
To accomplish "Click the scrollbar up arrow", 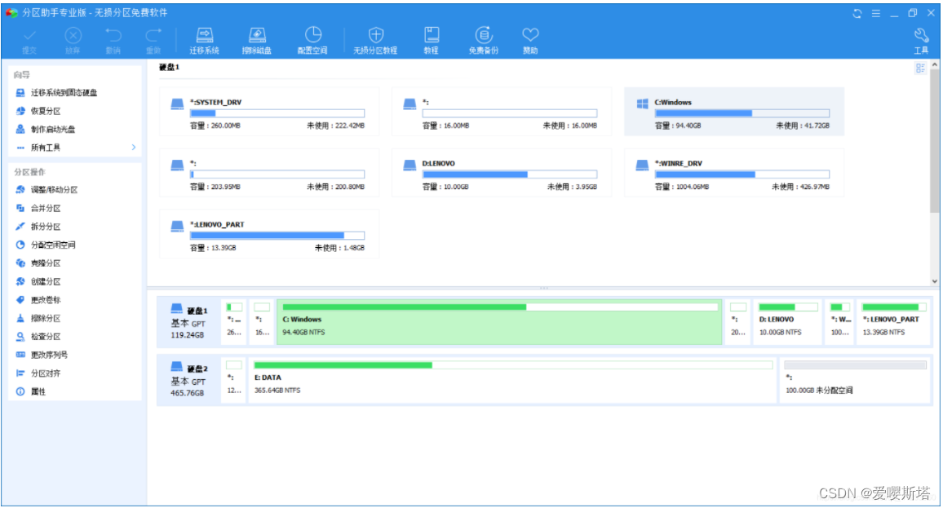I will click(934, 64).
